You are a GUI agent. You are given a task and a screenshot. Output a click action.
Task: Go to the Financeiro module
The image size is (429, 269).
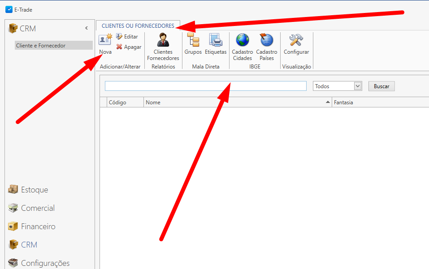point(38,226)
